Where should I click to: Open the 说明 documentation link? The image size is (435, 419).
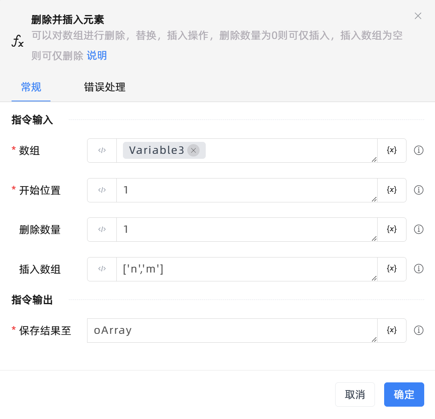97,56
